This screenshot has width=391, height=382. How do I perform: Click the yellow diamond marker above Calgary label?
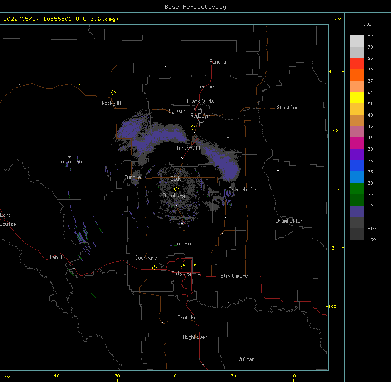click(x=184, y=267)
